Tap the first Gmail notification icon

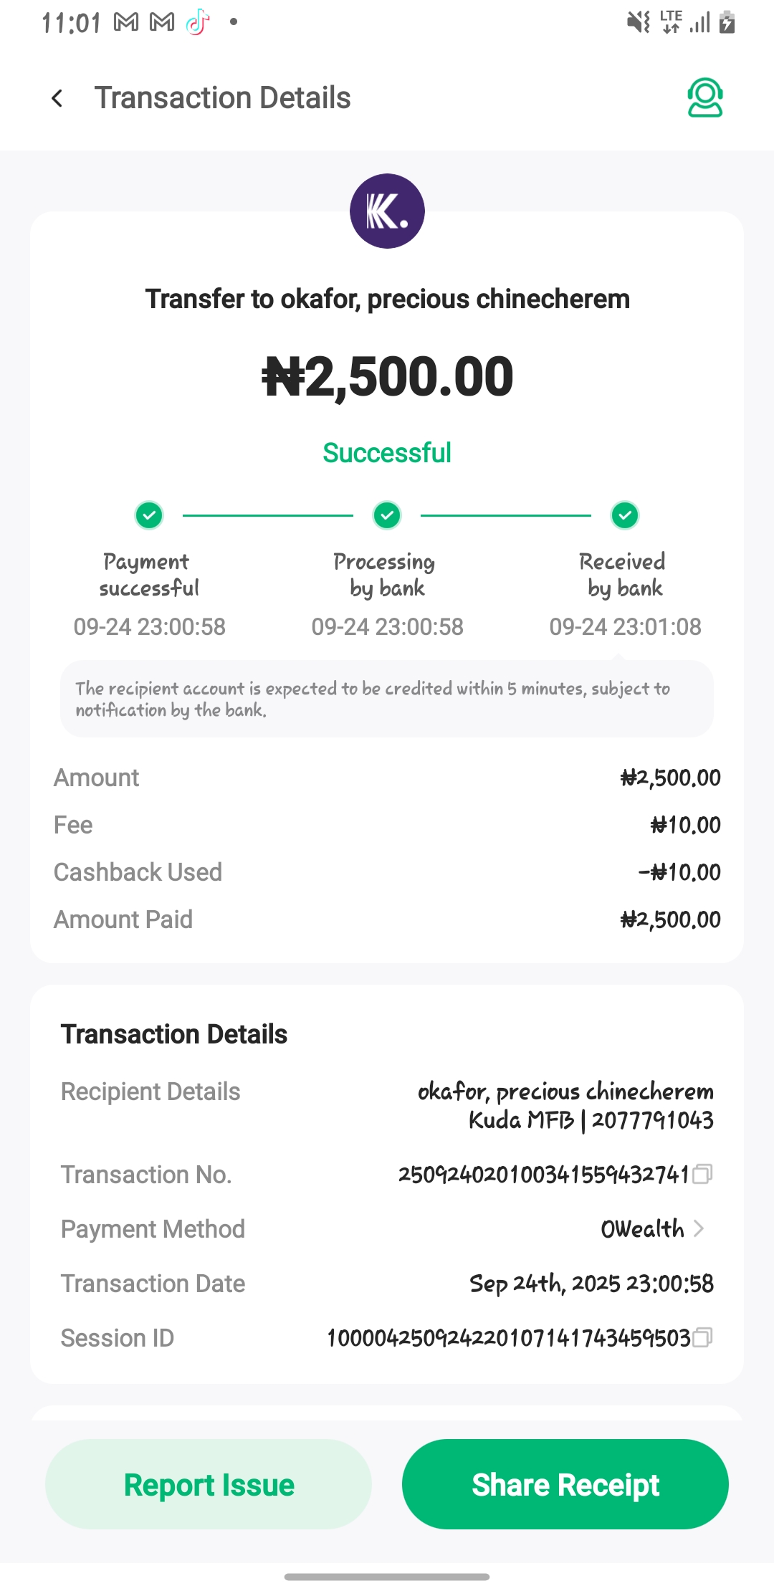126,23
